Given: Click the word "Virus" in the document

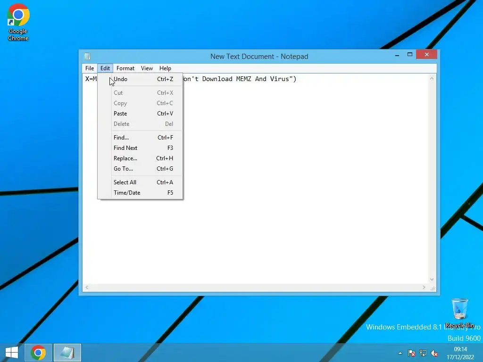Looking at the screenshot, I should (279, 79).
